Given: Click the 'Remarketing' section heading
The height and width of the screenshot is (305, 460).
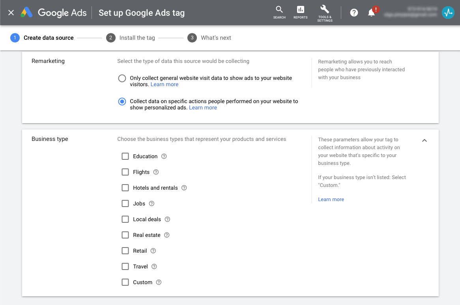Looking at the screenshot, I should pos(48,61).
